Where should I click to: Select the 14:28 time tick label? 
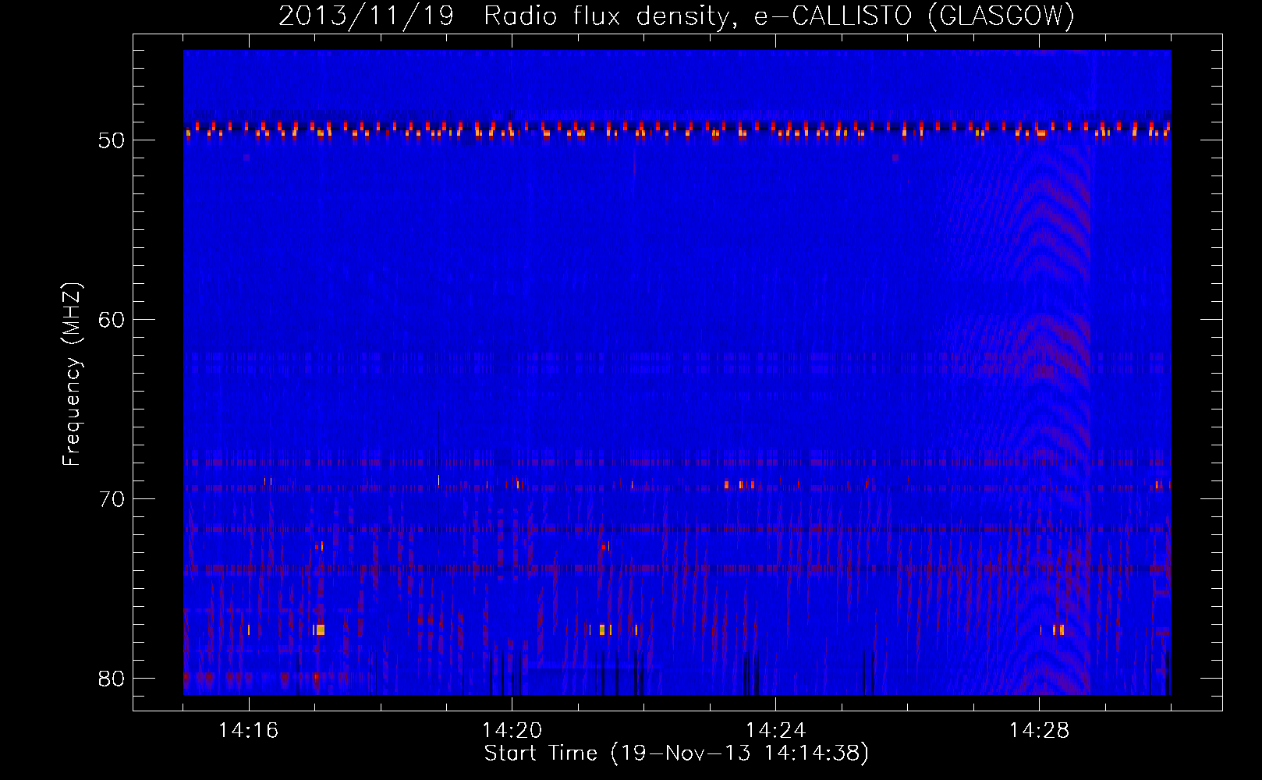(1039, 731)
